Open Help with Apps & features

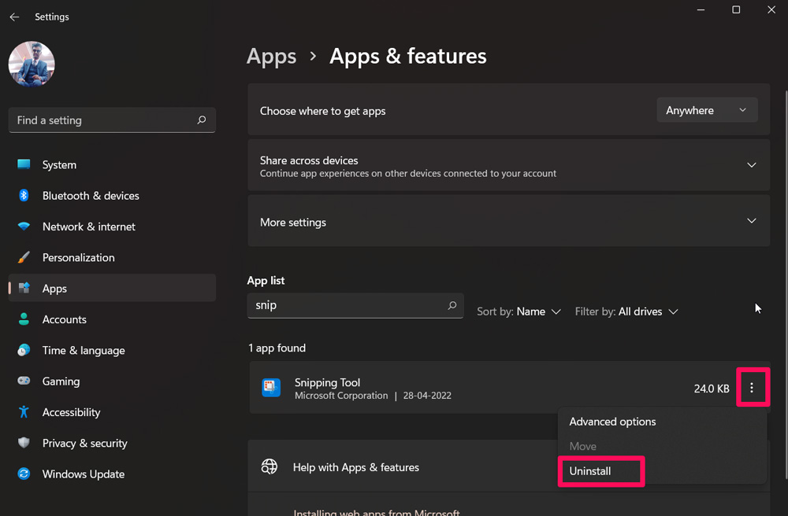click(356, 467)
